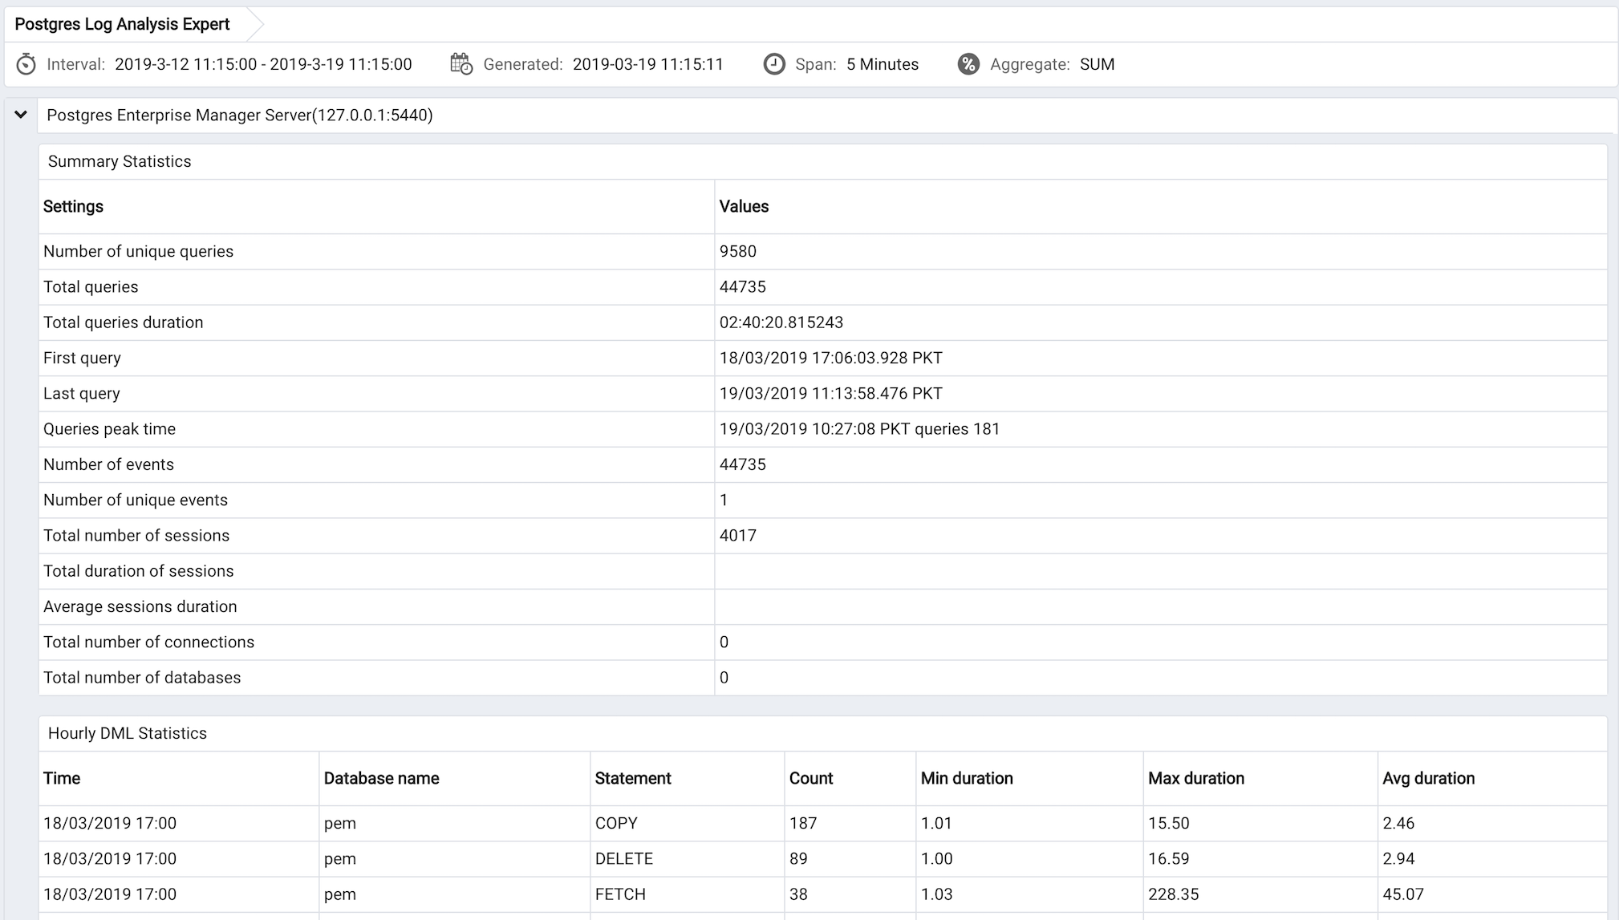Select the count value 187
Viewport: 1619px width, 920px height.
pos(803,823)
